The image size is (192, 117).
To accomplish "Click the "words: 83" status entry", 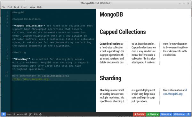I will 22,114.
